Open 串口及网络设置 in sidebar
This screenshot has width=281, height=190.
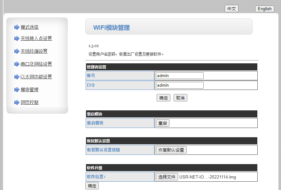point(36,64)
